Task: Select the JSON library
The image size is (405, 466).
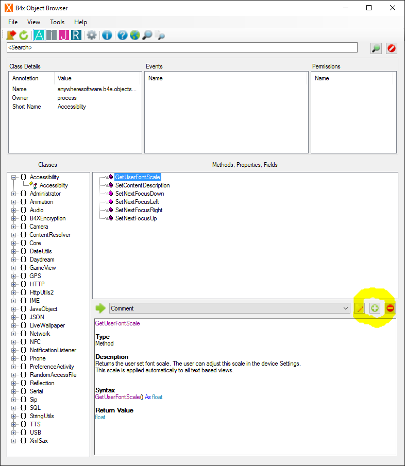Action: (x=37, y=317)
